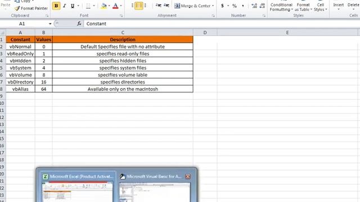Click the Format Painter button
The image size is (360, 202).
(x=31, y=8)
